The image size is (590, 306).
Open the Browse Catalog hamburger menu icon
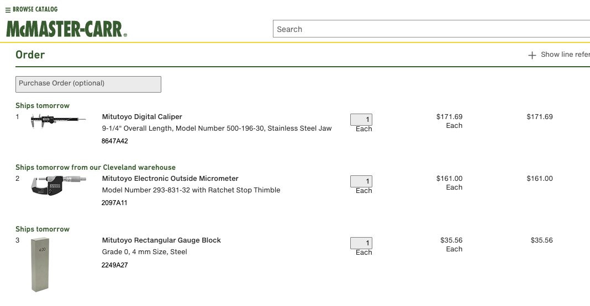(8, 10)
